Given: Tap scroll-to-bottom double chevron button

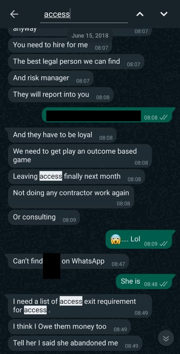Looking at the screenshot, I should [166, 338].
